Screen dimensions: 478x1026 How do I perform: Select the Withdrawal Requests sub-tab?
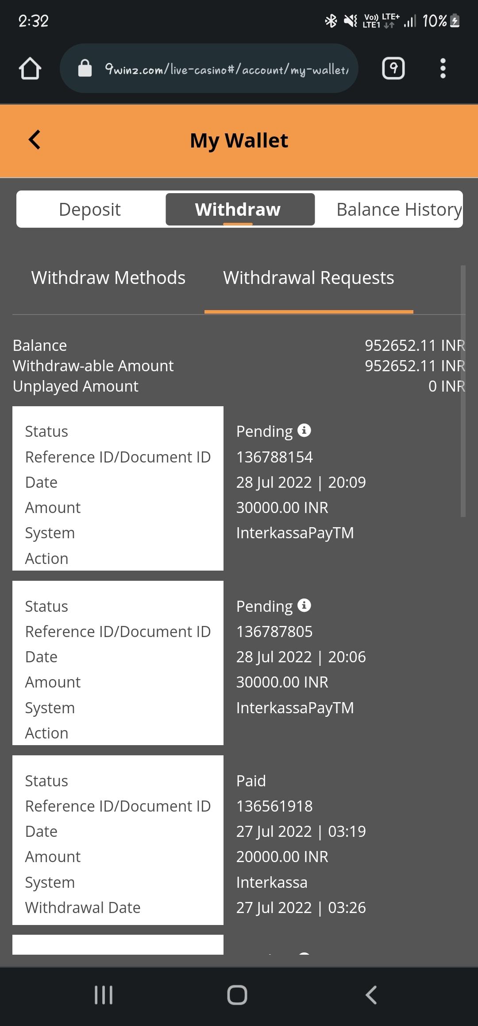pyautogui.click(x=308, y=278)
